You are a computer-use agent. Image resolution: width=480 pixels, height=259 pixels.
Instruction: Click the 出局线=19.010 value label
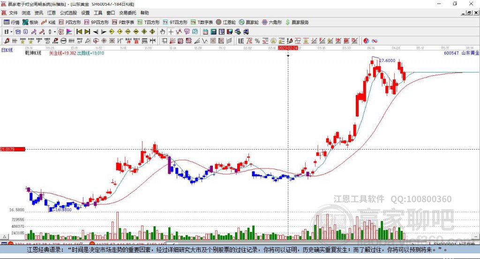coord(90,53)
